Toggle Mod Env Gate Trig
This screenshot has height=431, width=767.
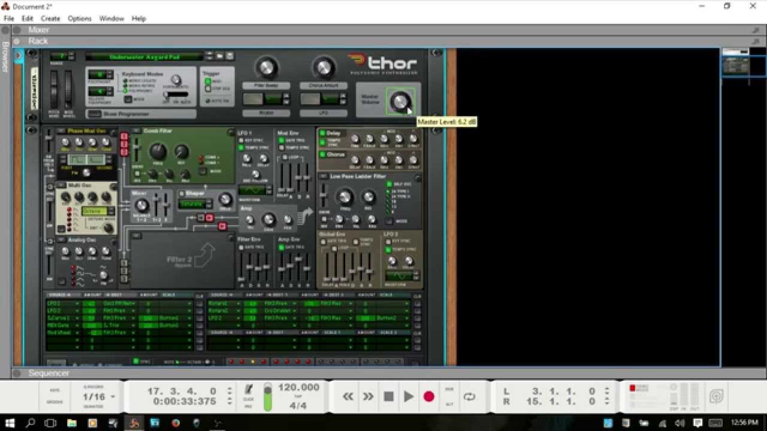point(282,141)
